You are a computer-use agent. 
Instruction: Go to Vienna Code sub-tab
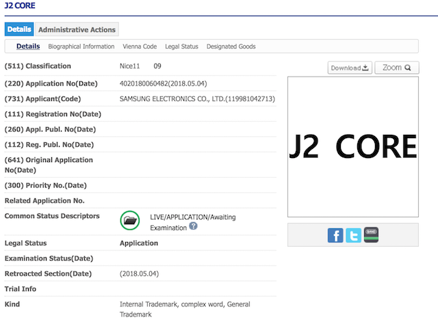point(140,47)
